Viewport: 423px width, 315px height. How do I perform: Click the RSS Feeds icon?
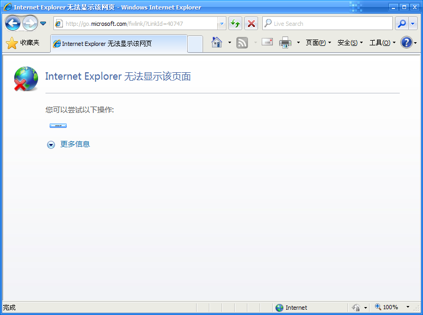tap(242, 43)
